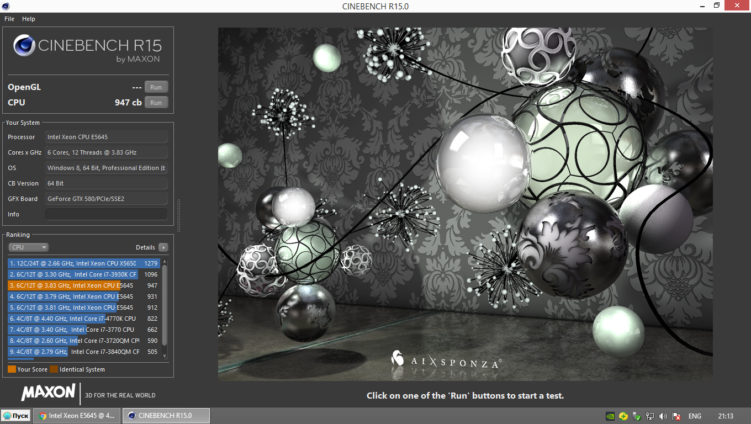Select ranking row 8 Core i7-3720QM
The width and height of the screenshot is (751, 424).
pyautogui.click(x=84, y=341)
